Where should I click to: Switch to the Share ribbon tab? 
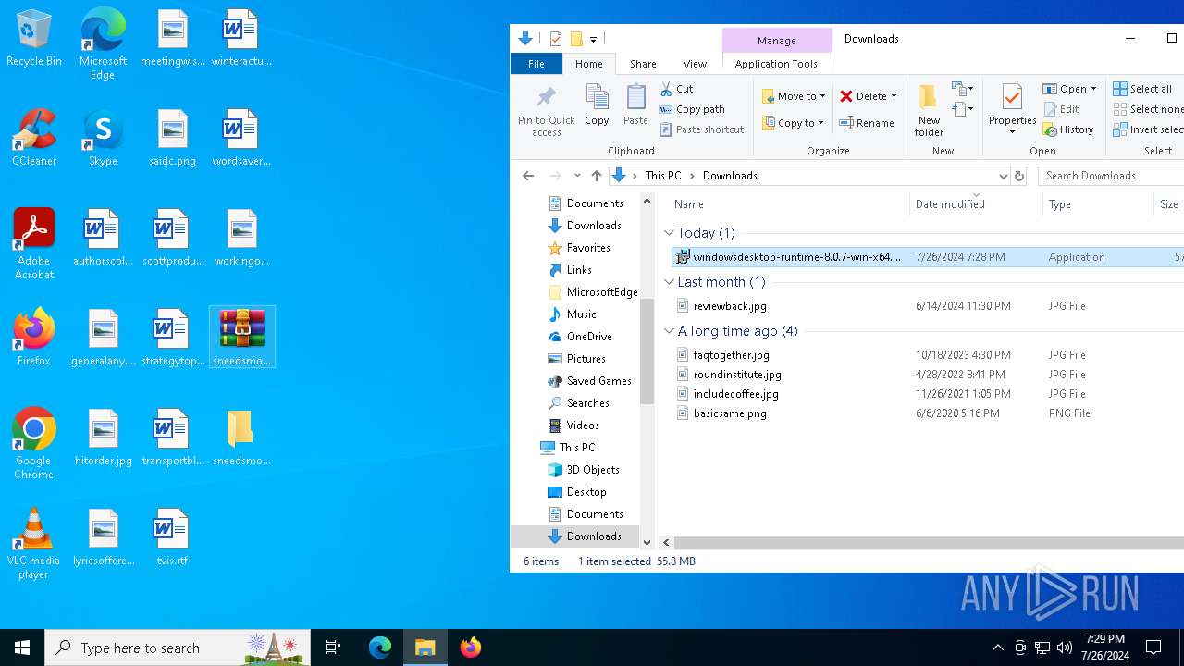tap(643, 64)
